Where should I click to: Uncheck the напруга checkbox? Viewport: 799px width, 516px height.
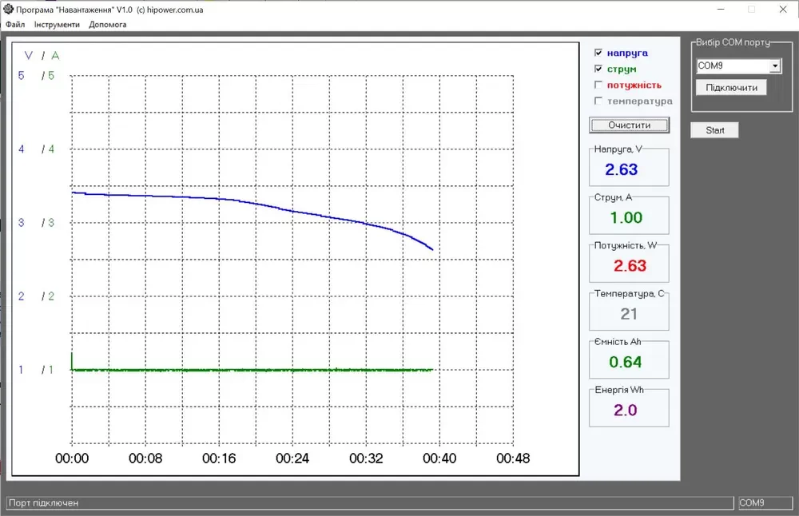(598, 53)
